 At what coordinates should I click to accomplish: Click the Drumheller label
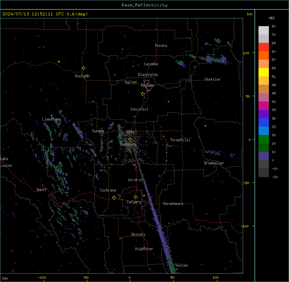click(214, 163)
